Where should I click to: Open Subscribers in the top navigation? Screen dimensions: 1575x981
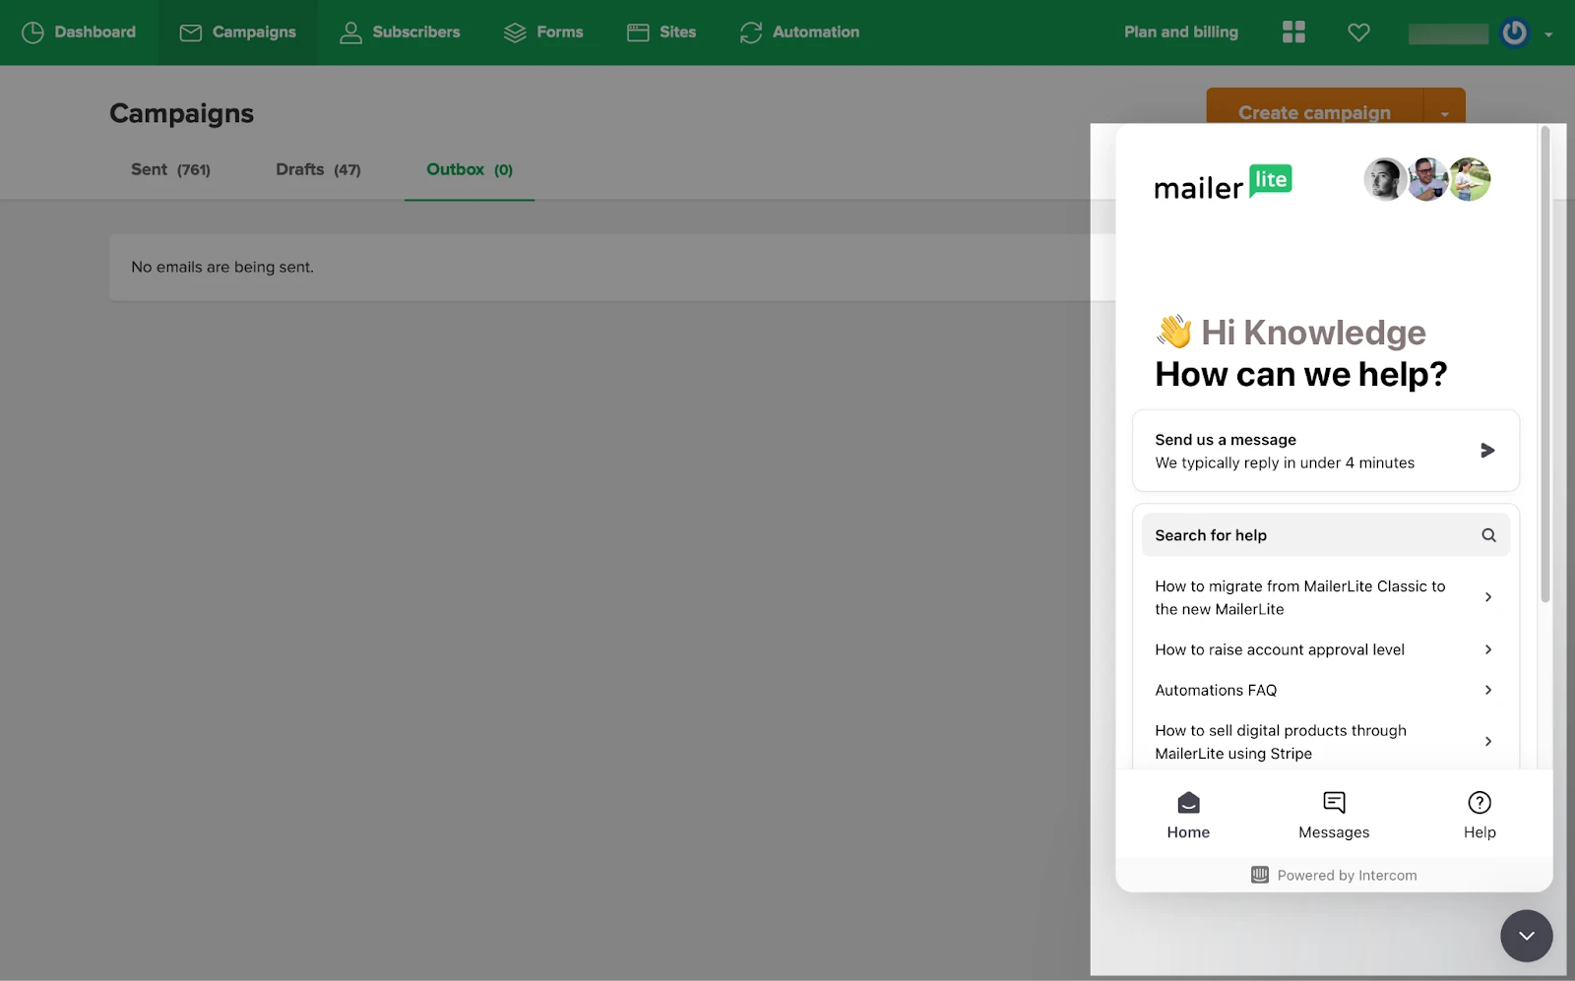400,32
